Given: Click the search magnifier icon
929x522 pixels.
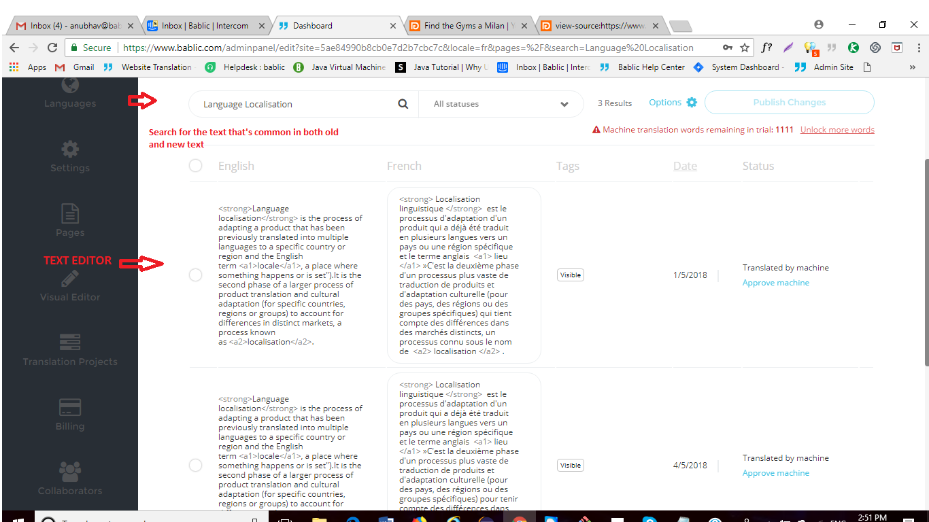Looking at the screenshot, I should 403,104.
